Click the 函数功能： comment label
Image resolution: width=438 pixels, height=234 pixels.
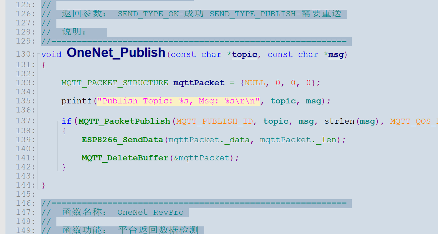(x=84, y=230)
